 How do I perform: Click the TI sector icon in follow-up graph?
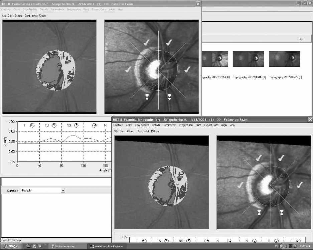click(x=276, y=240)
